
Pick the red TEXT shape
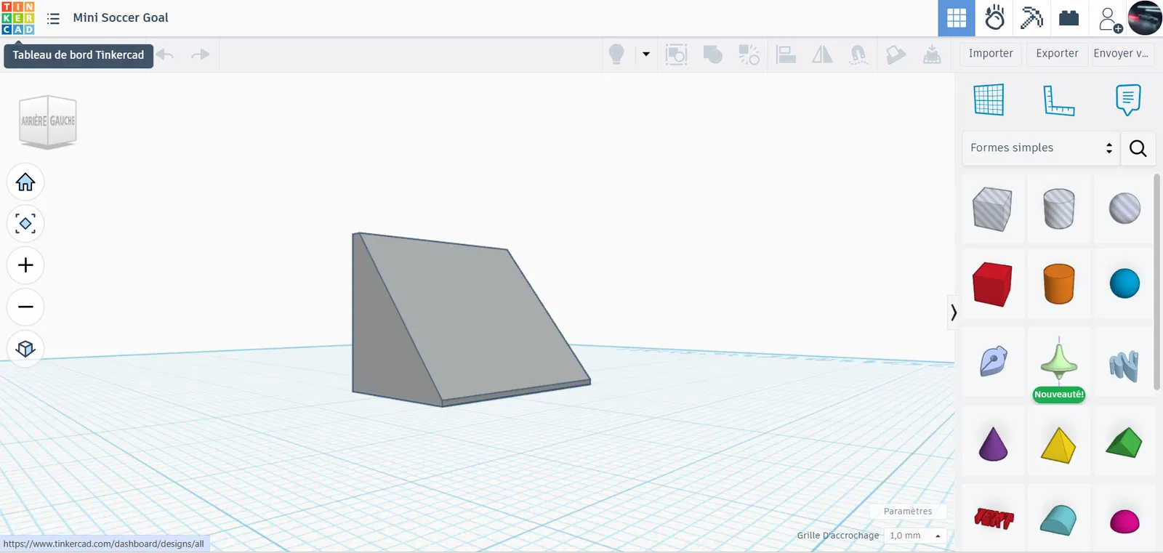992,519
